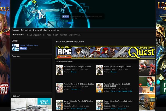
Task: Click the Naruto Shippuden Episode 245 thumbnail
Action: [x=59, y=105]
